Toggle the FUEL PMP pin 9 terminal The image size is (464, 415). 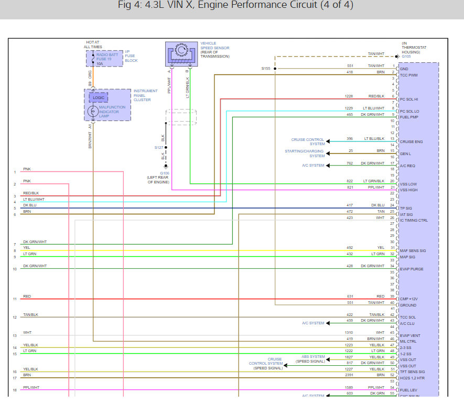pyautogui.click(x=396, y=116)
